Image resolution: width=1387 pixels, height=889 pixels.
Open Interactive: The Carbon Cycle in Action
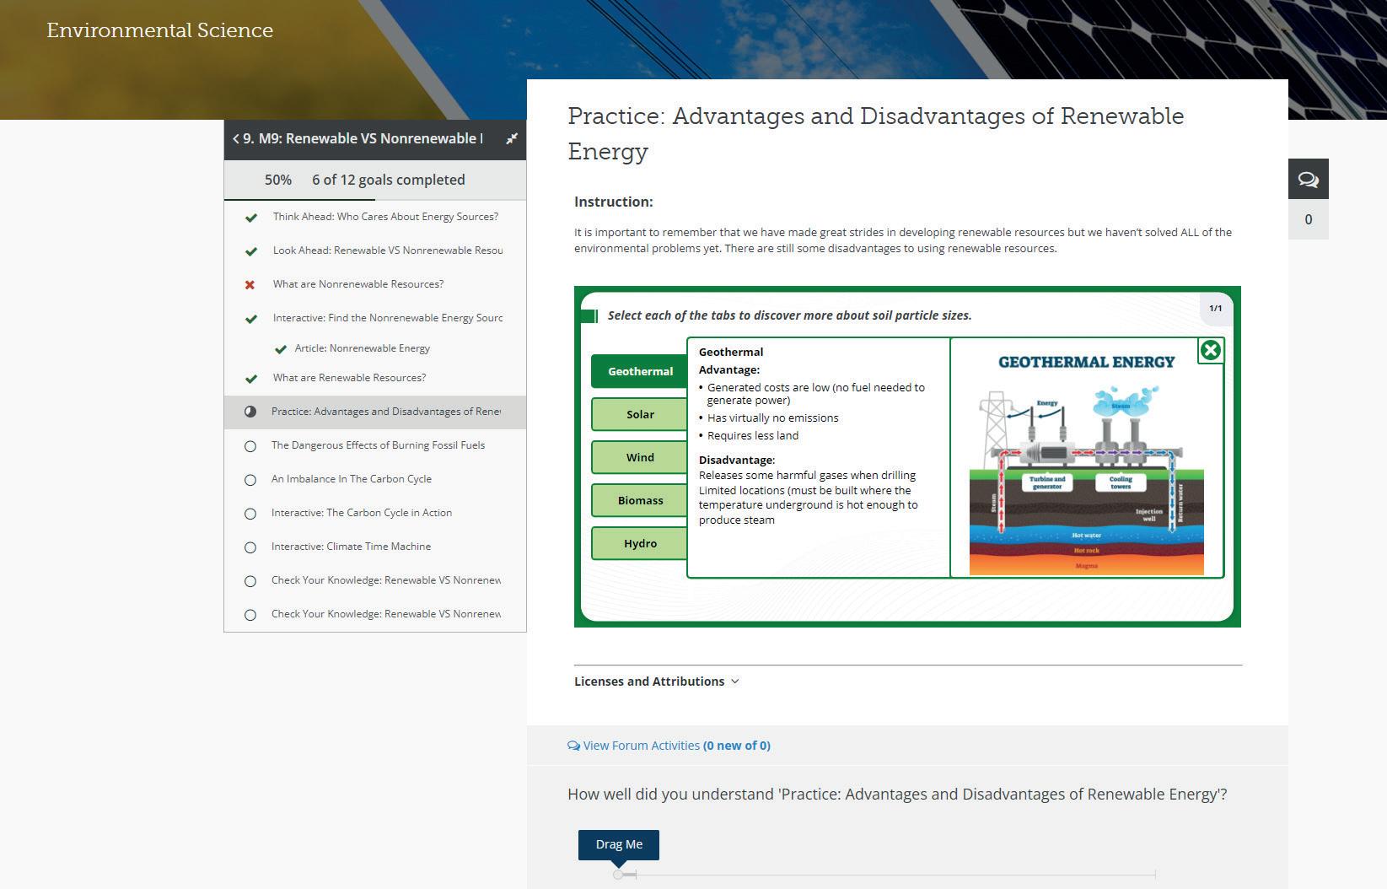[x=362, y=513]
